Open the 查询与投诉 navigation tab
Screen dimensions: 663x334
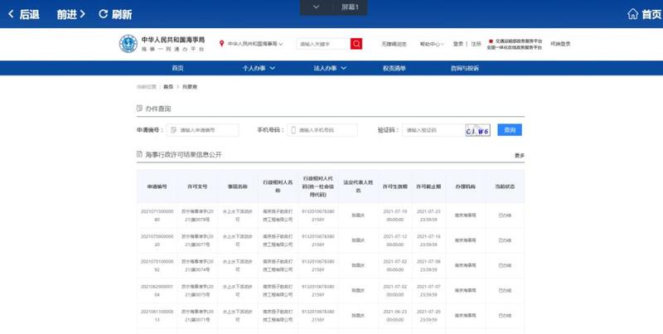point(465,68)
